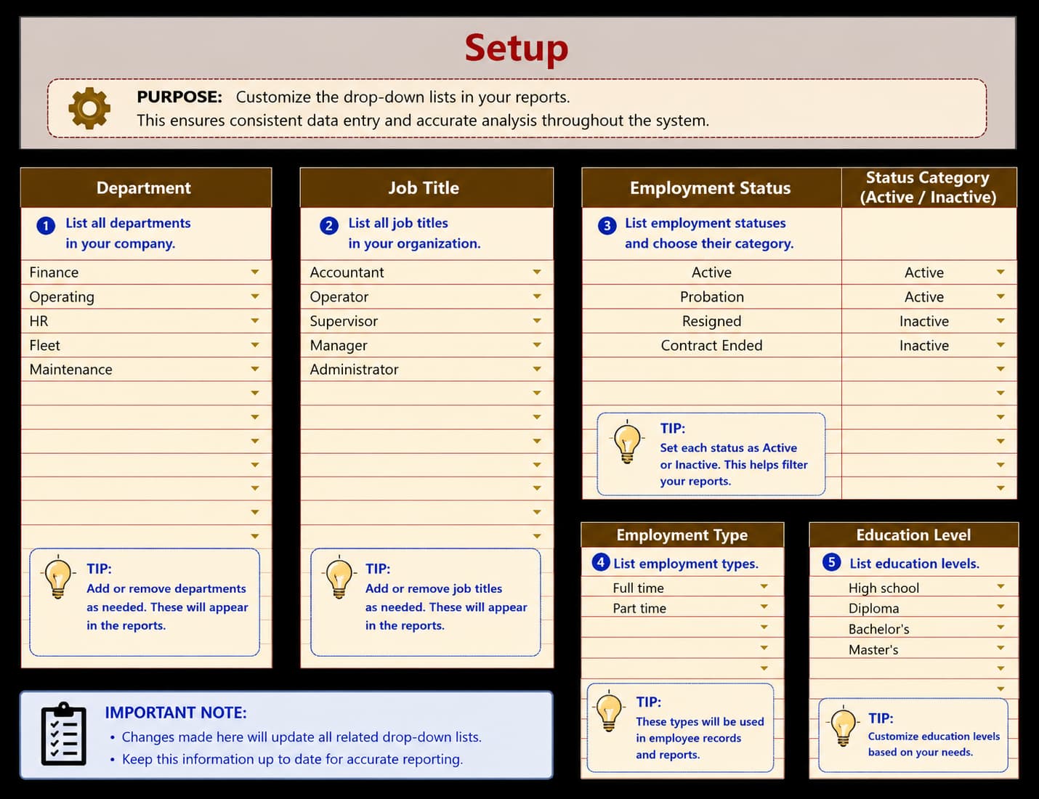This screenshot has height=799, width=1039.
Task: Select the Fleet department cell
Action: 146,345
